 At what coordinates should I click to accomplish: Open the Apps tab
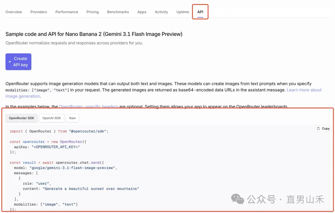click(142, 12)
